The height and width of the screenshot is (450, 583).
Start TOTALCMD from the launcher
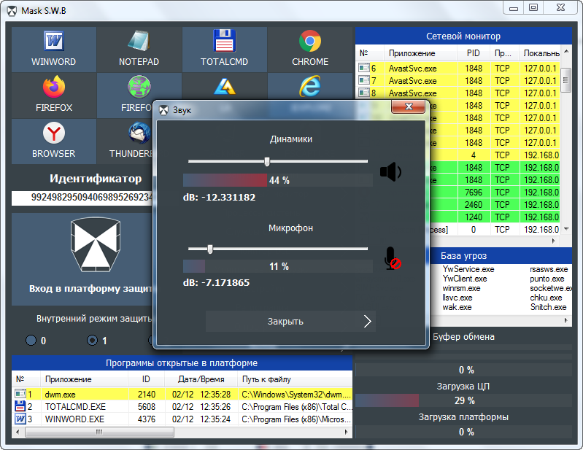click(x=224, y=49)
